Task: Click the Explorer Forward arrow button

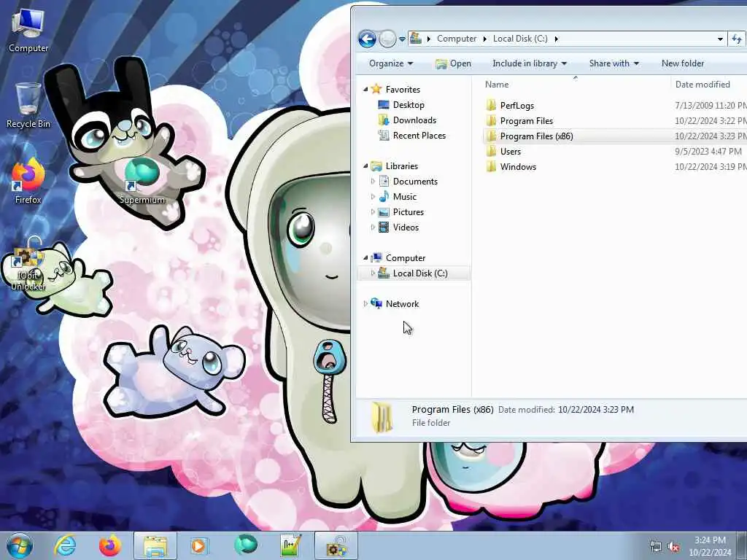Action: click(x=387, y=39)
